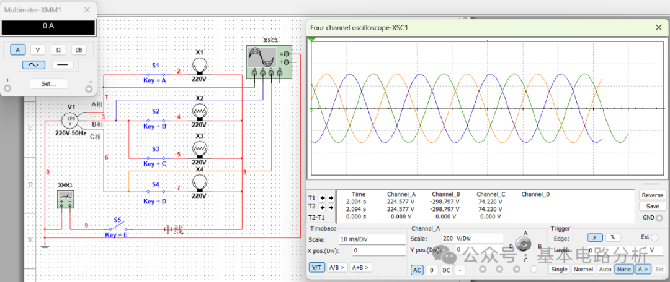The image size is (670, 282).
Task: Select lamp X2 in the circuit
Action: point(199,113)
